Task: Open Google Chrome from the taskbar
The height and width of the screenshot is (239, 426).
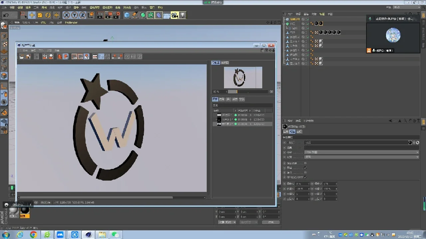Action: click(33, 235)
